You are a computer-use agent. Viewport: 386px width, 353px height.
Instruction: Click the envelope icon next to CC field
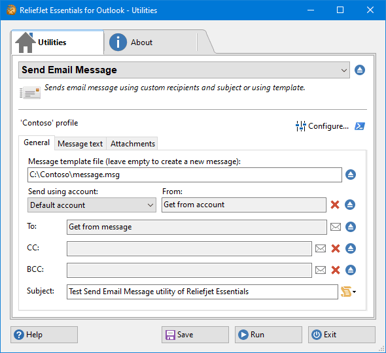pos(321,248)
